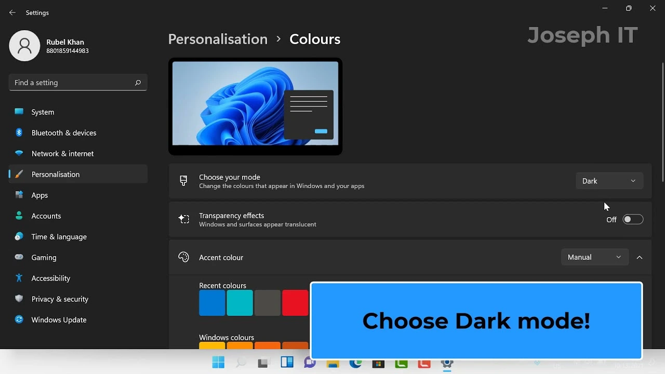The image size is (665, 374).
Task: Click the 'Windows colours' label
Action: [x=227, y=338]
